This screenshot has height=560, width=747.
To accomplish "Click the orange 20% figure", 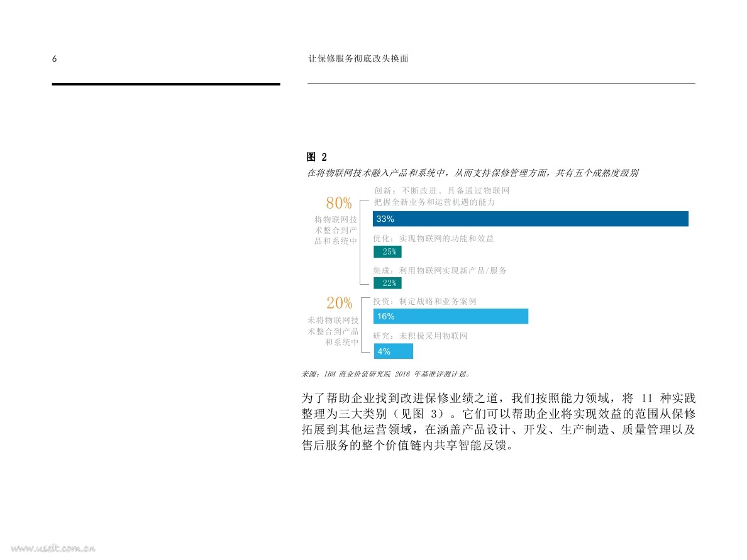I will click(x=339, y=303).
